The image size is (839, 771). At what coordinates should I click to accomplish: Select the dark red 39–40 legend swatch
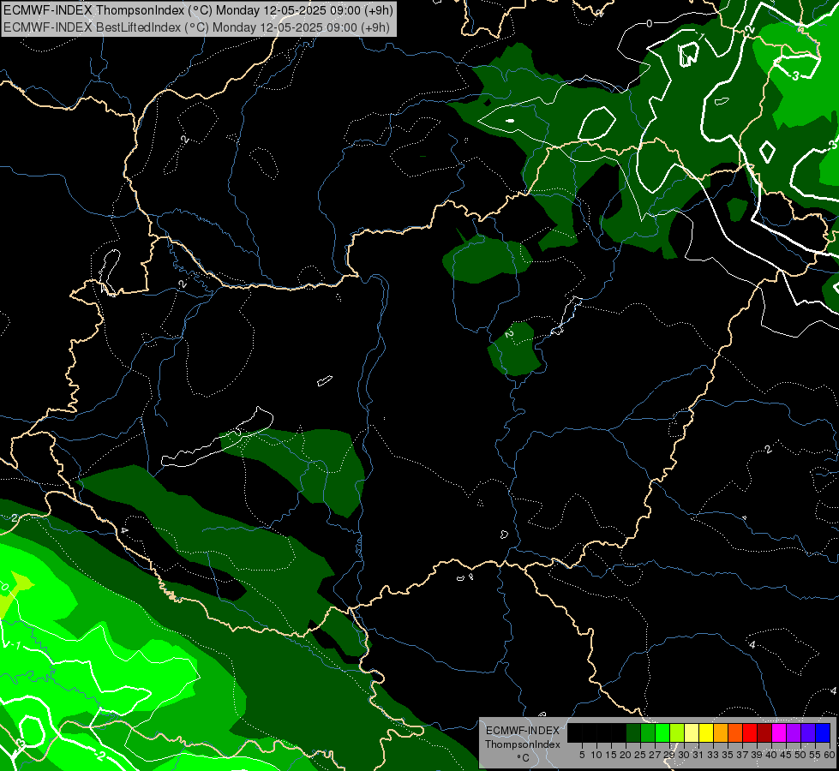pyautogui.click(x=764, y=732)
